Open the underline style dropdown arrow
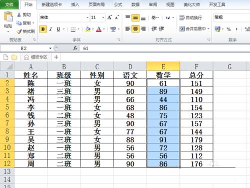 pos(63,29)
